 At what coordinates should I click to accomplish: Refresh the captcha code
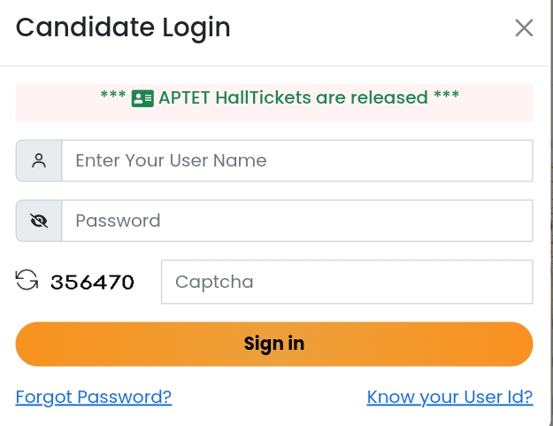(27, 282)
